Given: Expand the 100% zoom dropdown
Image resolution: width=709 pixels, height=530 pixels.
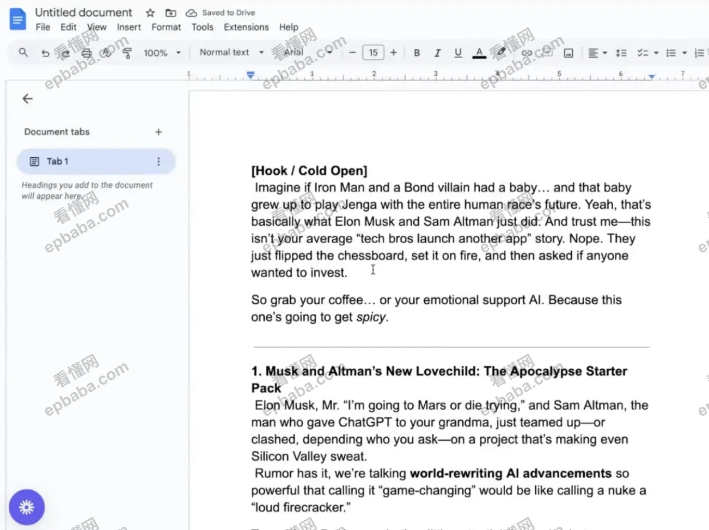Looking at the screenshot, I should tap(162, 53).
